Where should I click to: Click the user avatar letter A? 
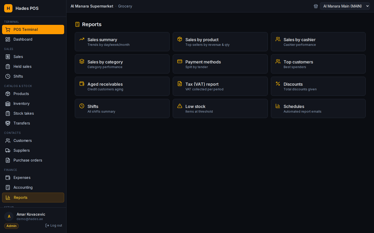coord(9,216)
